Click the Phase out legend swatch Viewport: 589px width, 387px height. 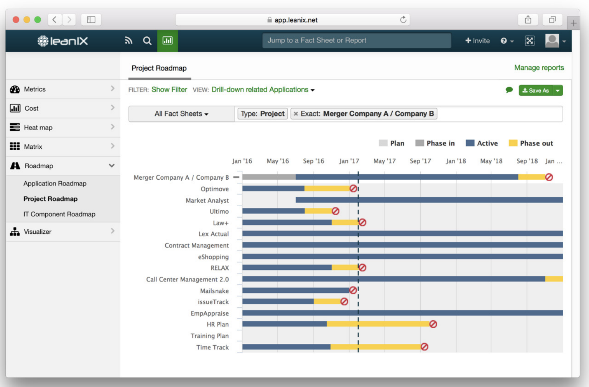coord(513,143)
